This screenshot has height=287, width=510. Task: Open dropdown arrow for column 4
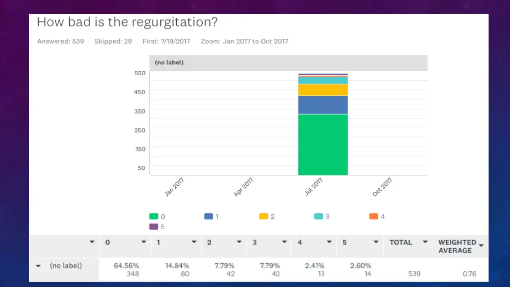pyautogui.click(x=329, y=242)
